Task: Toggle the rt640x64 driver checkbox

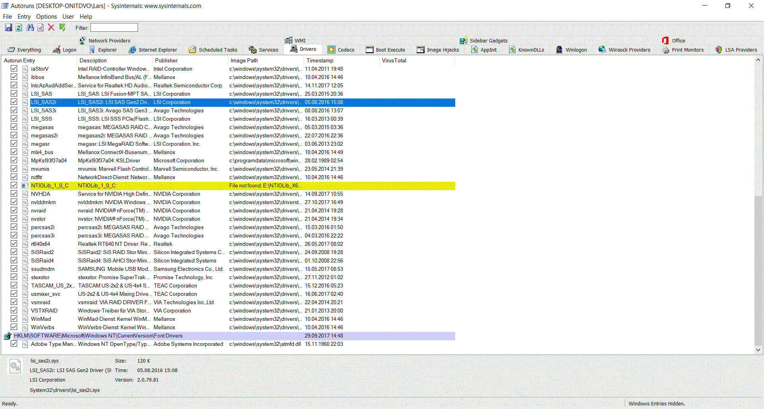Action: click(14, 243)
